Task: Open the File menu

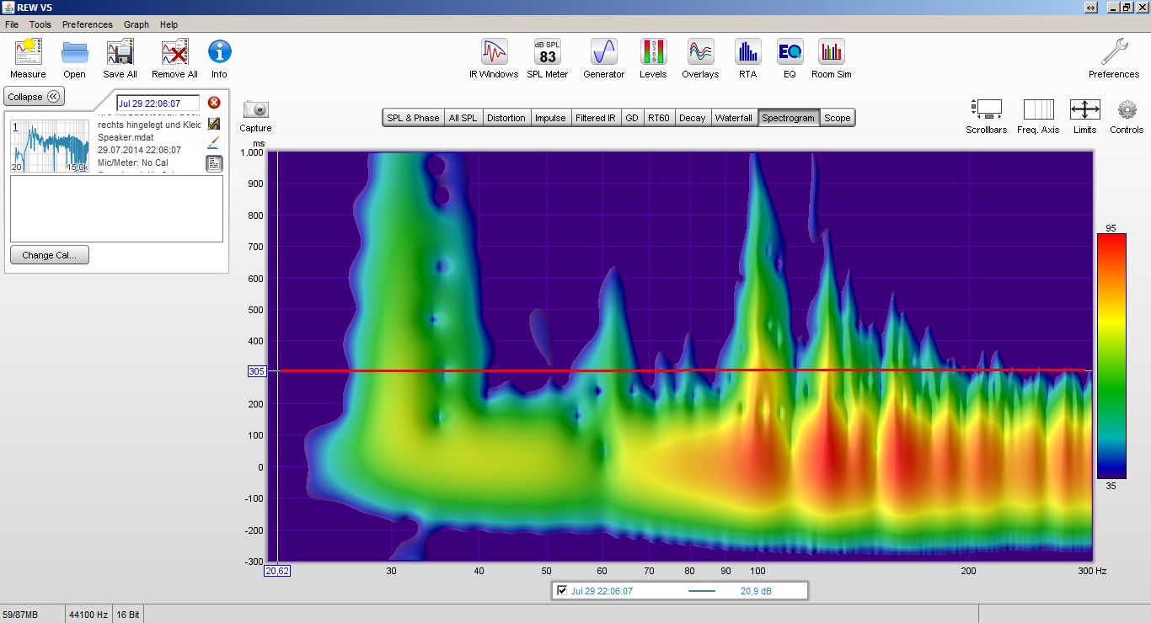Action: tap(12, 24)
